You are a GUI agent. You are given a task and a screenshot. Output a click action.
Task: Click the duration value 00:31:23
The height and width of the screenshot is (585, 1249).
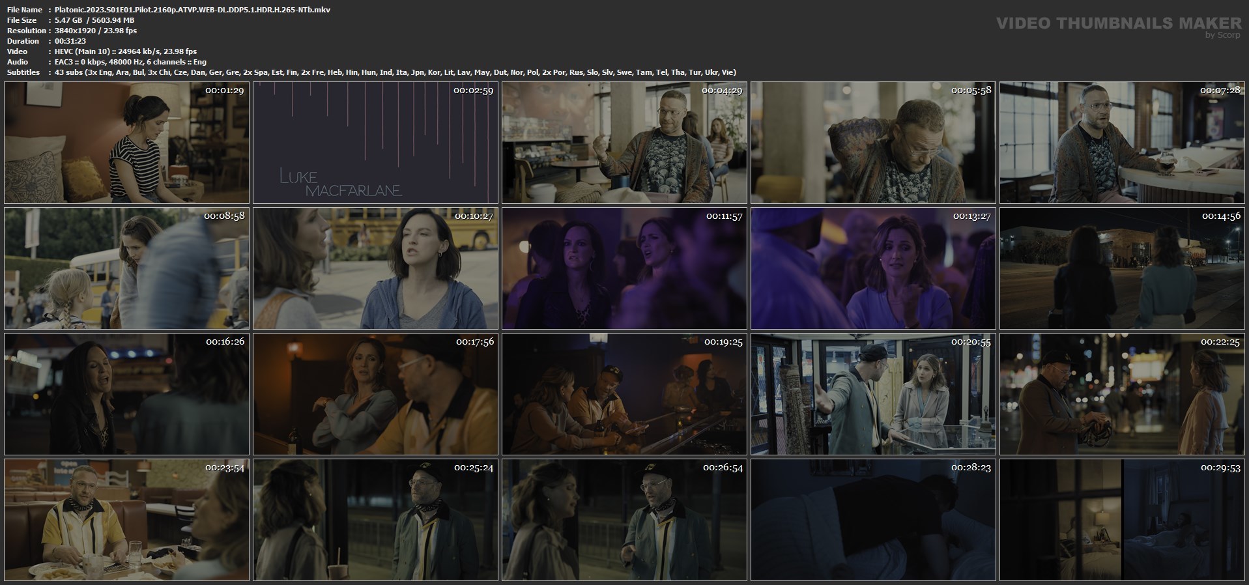point(70,41)
